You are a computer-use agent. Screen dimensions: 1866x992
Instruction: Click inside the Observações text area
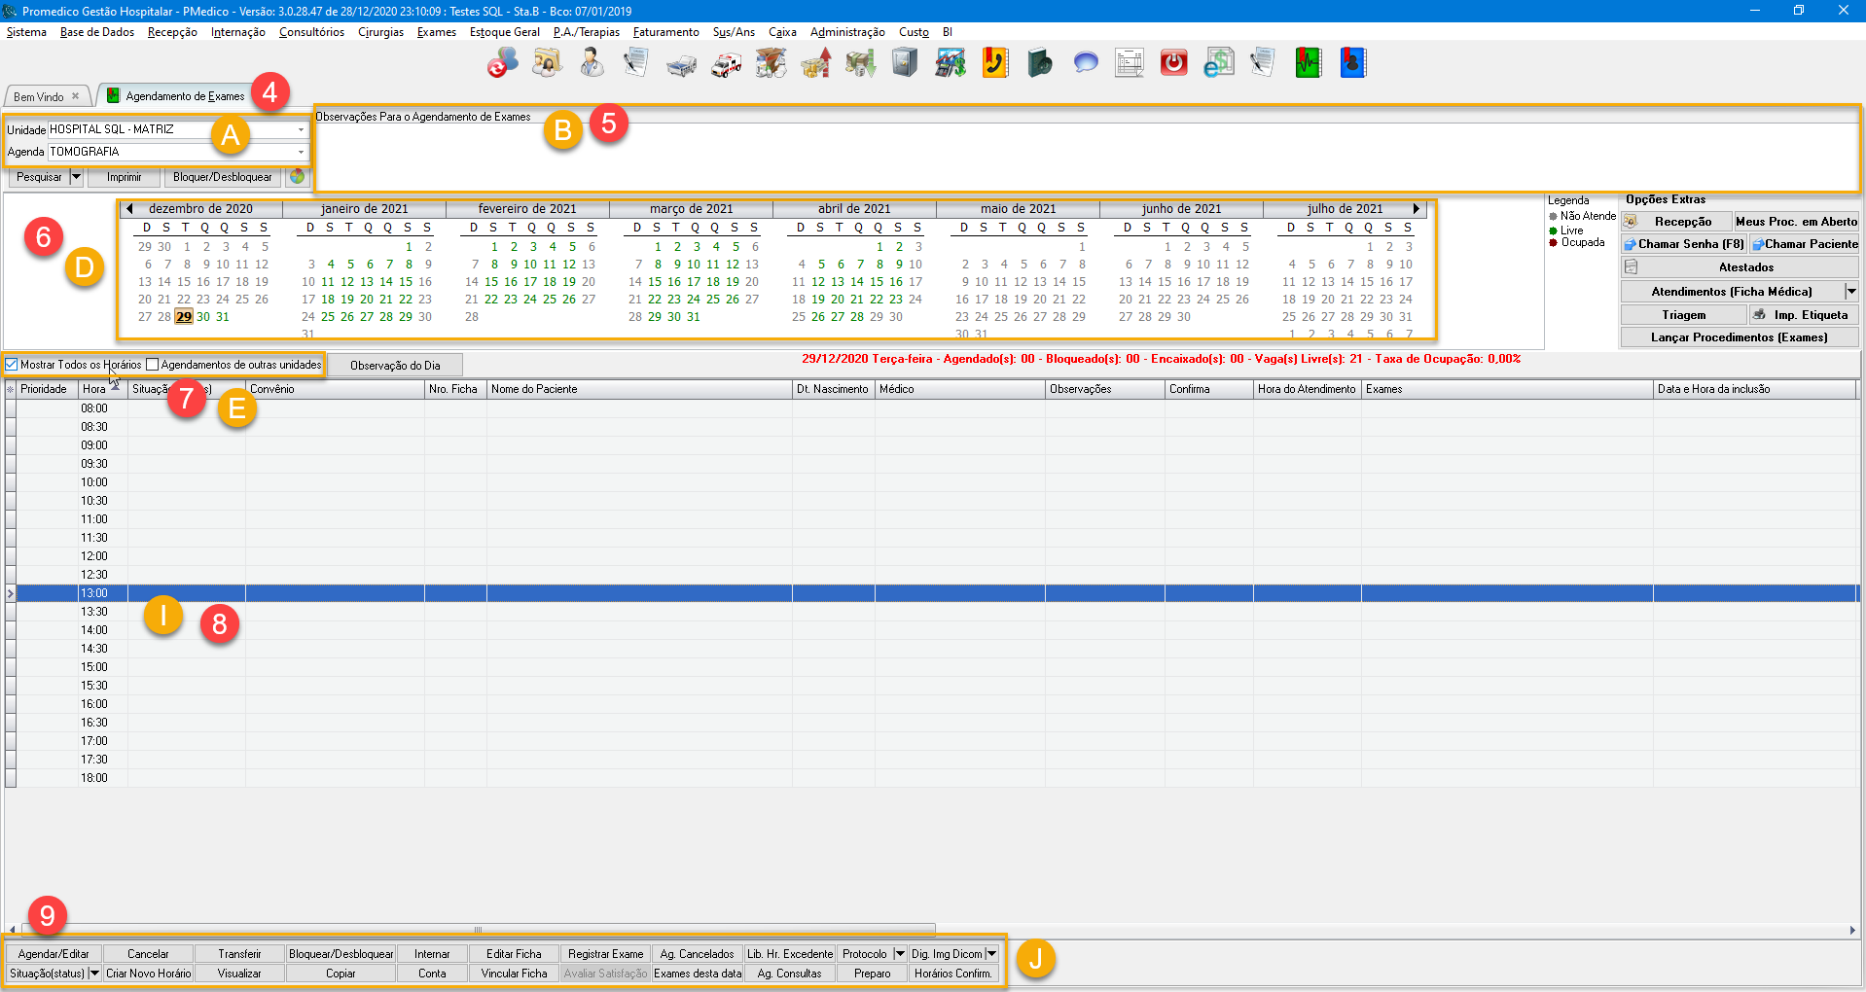point(1086,157)
